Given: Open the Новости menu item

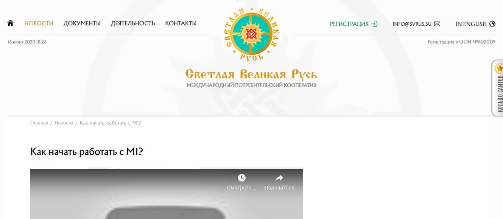Looking at the screenshot, I should pyautogui.click(x=39, y=23).
